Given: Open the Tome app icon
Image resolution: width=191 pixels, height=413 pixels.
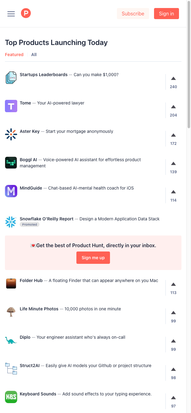Looking at the screenshot, I should (x=11, y=106).
